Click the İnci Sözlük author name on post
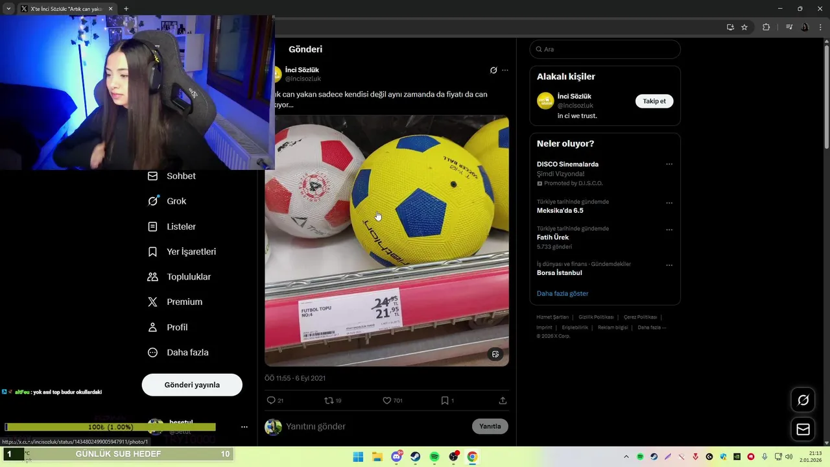 302,70
